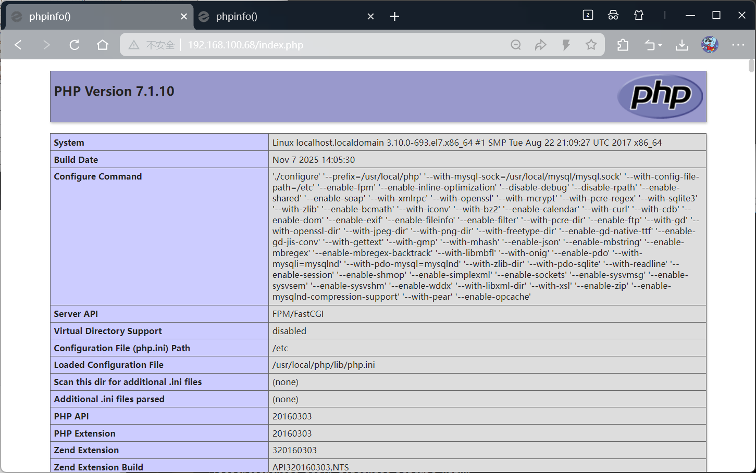This screenshot has width=756, height=473.
Task: Open the downloads panel
Action: click(681, 45)
